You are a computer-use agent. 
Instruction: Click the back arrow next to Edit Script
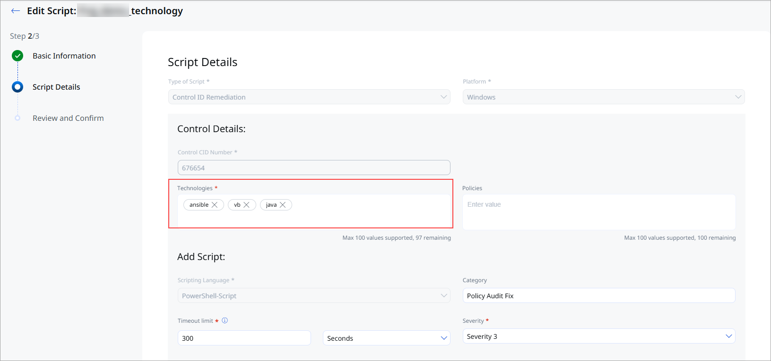[16, 11]
